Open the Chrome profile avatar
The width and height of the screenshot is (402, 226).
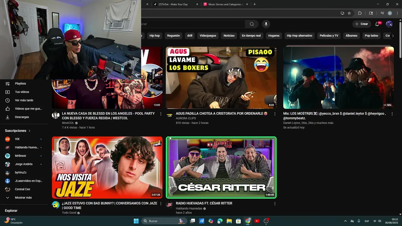click(x=390, y=13)
